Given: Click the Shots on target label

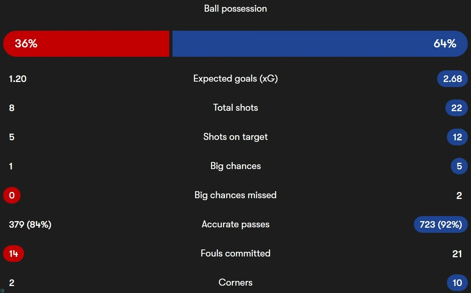Looking at the screenshot, I should [235, 137].
